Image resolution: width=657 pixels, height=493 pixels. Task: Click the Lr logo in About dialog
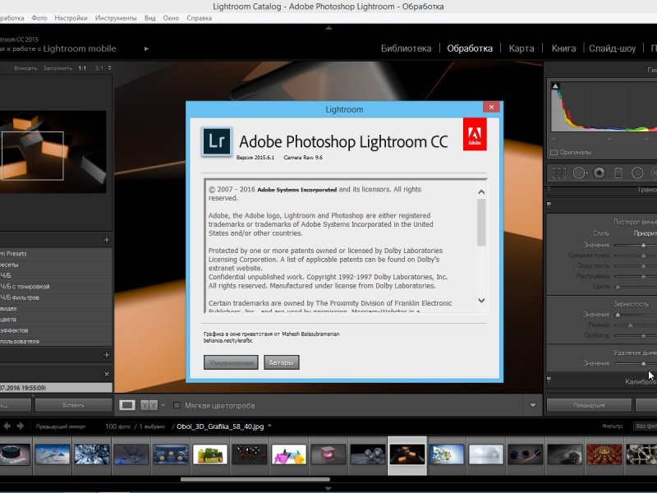tap(217, 141)
